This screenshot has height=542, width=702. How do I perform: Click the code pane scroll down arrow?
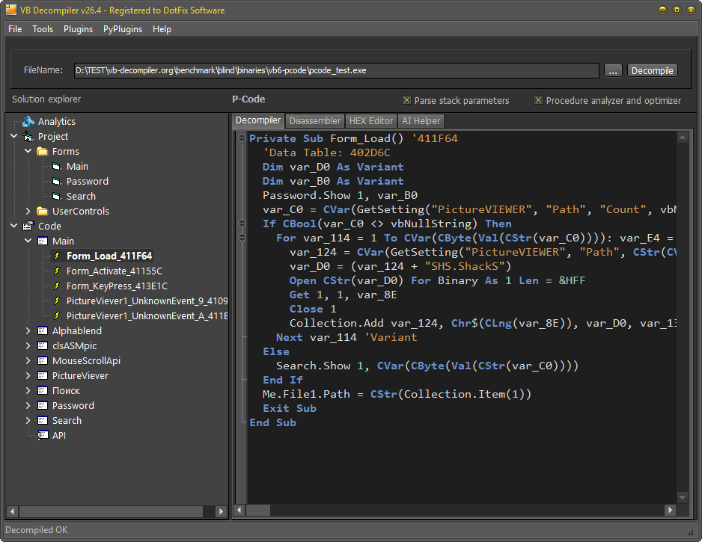pos(683,497)
